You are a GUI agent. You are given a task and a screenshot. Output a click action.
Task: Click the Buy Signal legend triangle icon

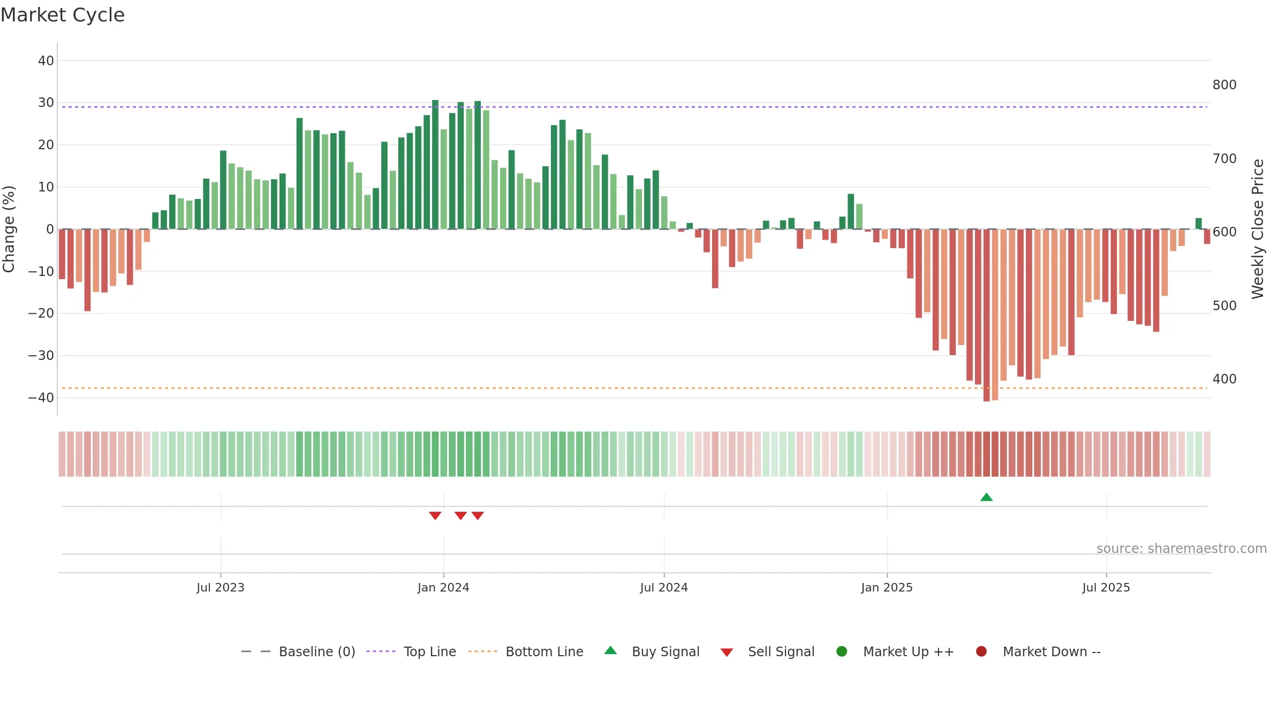click(610, 651)
